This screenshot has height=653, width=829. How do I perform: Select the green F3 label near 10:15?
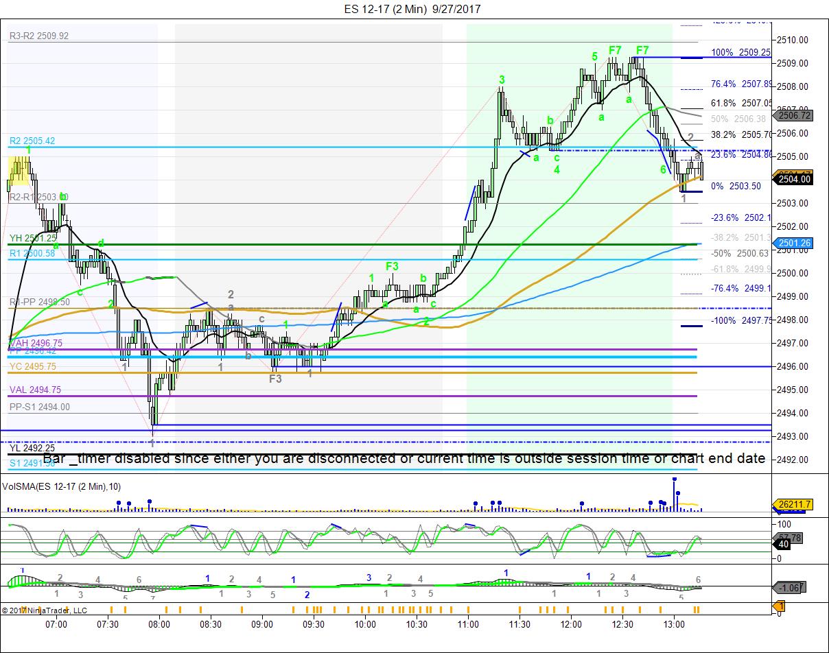coord(392,265)
